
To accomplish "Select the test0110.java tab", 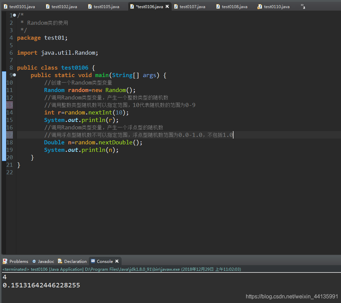I will pos(277,7).
